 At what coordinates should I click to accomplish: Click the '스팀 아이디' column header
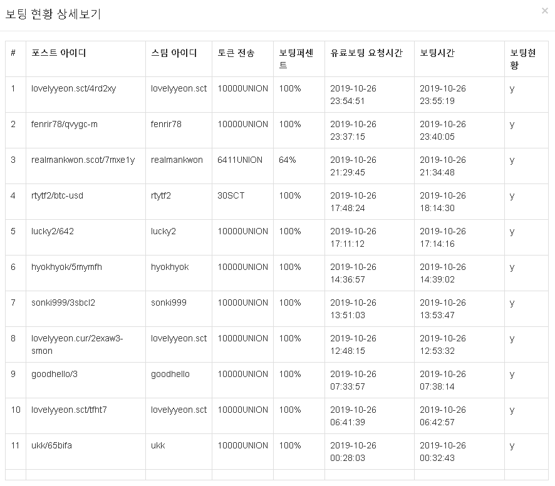174,53
